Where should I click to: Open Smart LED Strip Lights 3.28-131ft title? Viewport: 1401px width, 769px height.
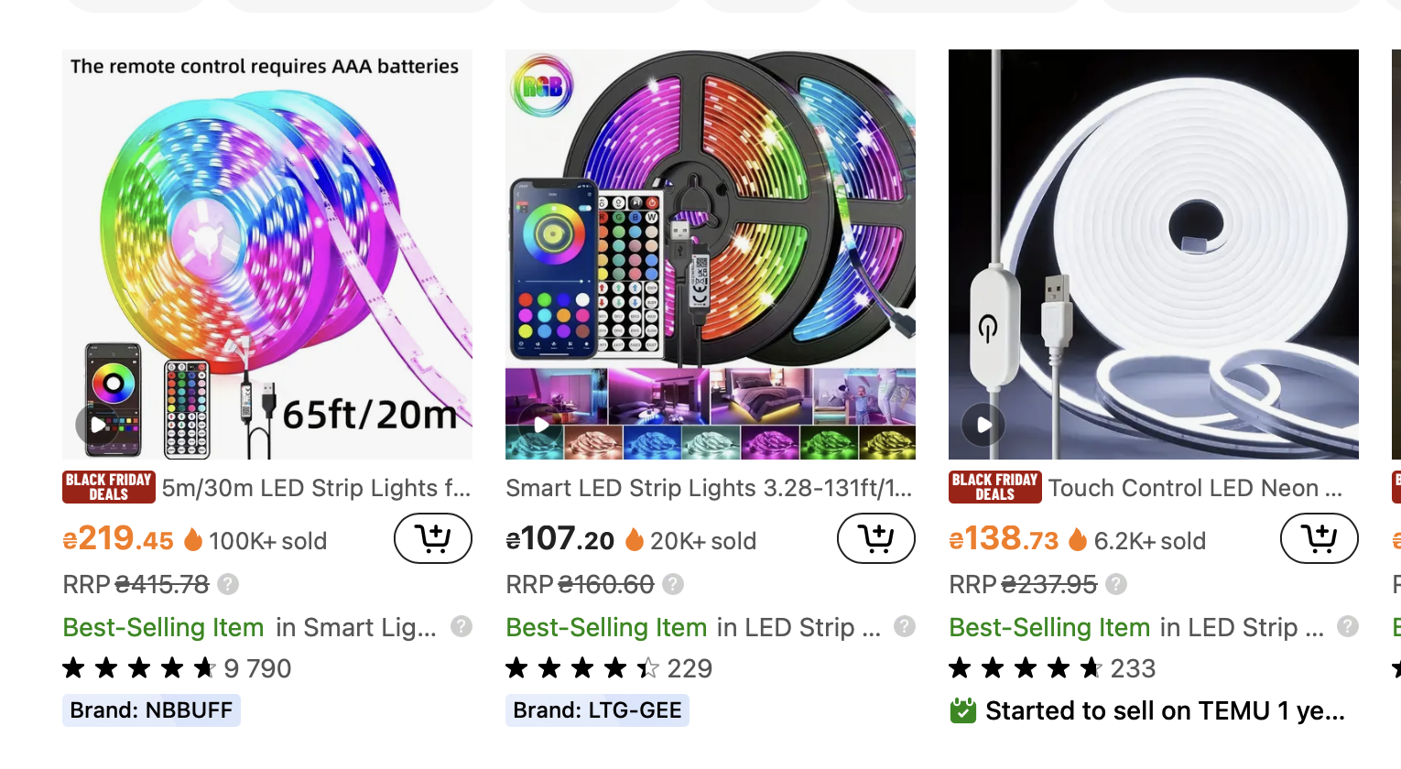pyautogui.click(x=709, y=488)
